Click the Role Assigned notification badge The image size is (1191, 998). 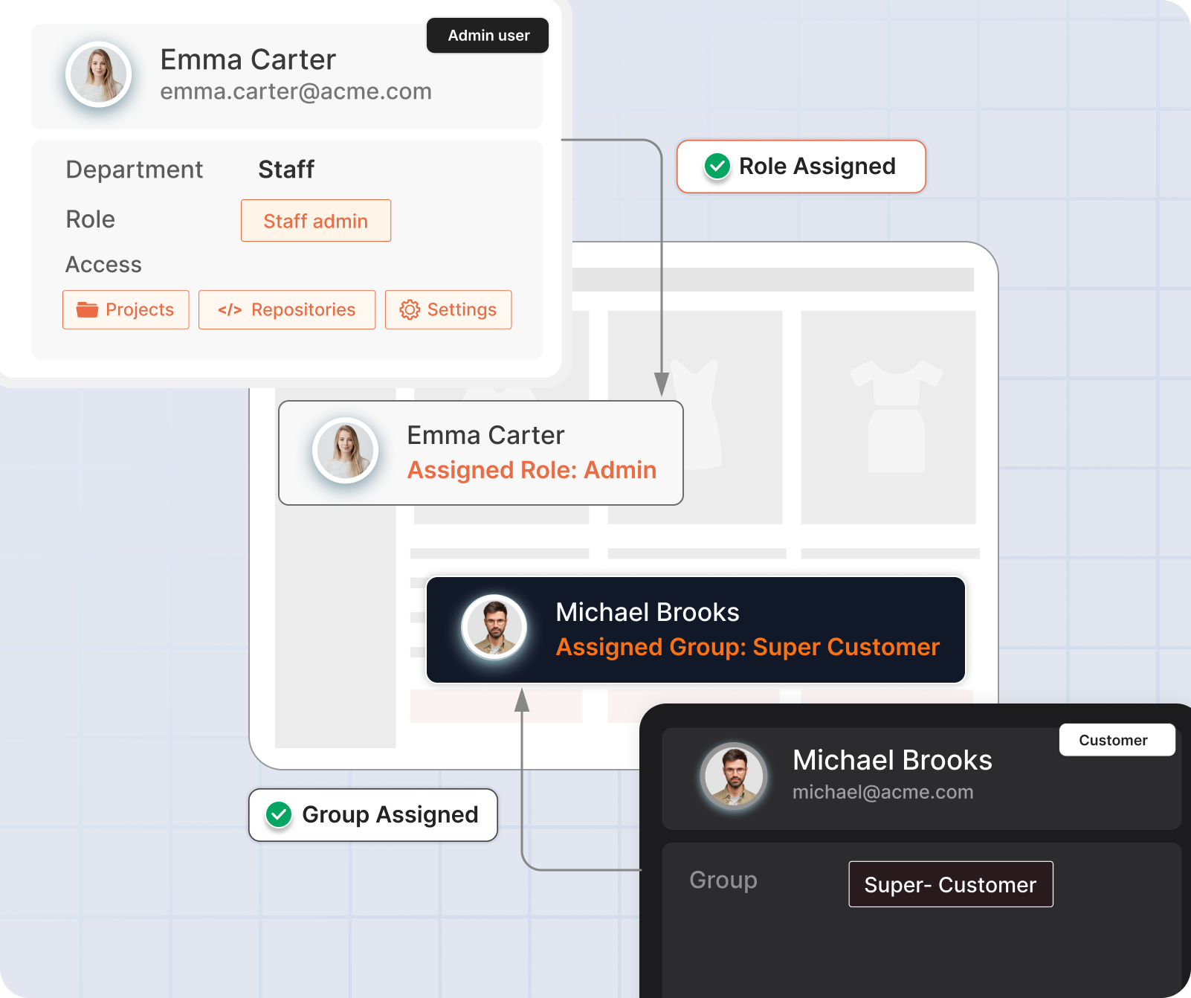pyautogui.click(x=801, y=167)
